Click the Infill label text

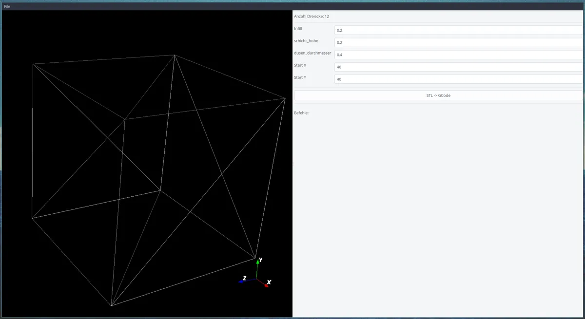coord(298,29)
